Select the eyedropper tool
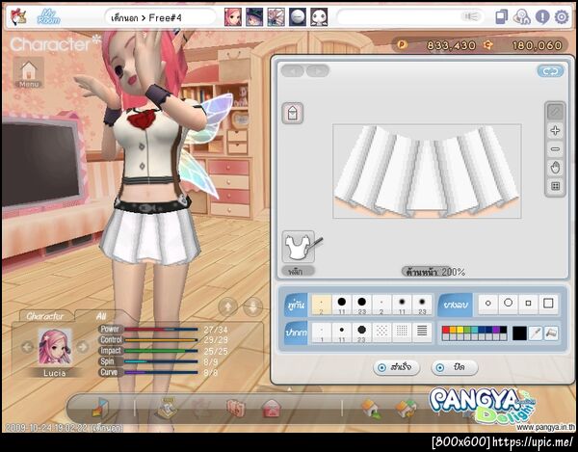 (536, 333)
